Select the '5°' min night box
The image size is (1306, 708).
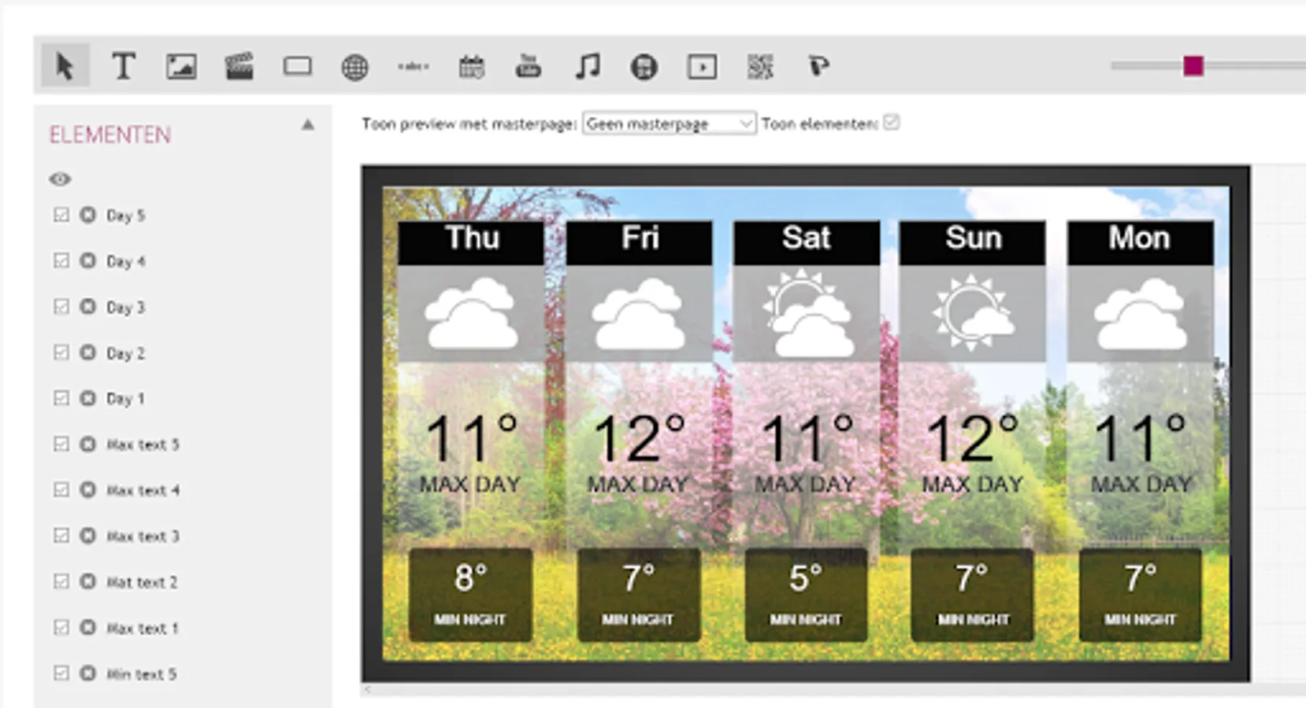(x=806, y=595)
